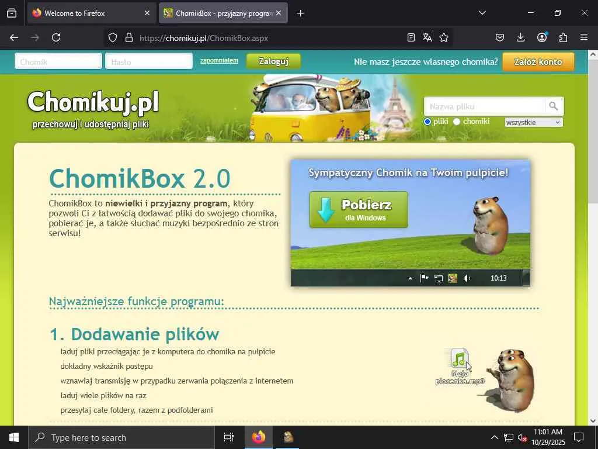Image resolution: width=598 pixels, height=449 pixels.
Task: Bookmark this page with the star
Action: click(444, 37)
